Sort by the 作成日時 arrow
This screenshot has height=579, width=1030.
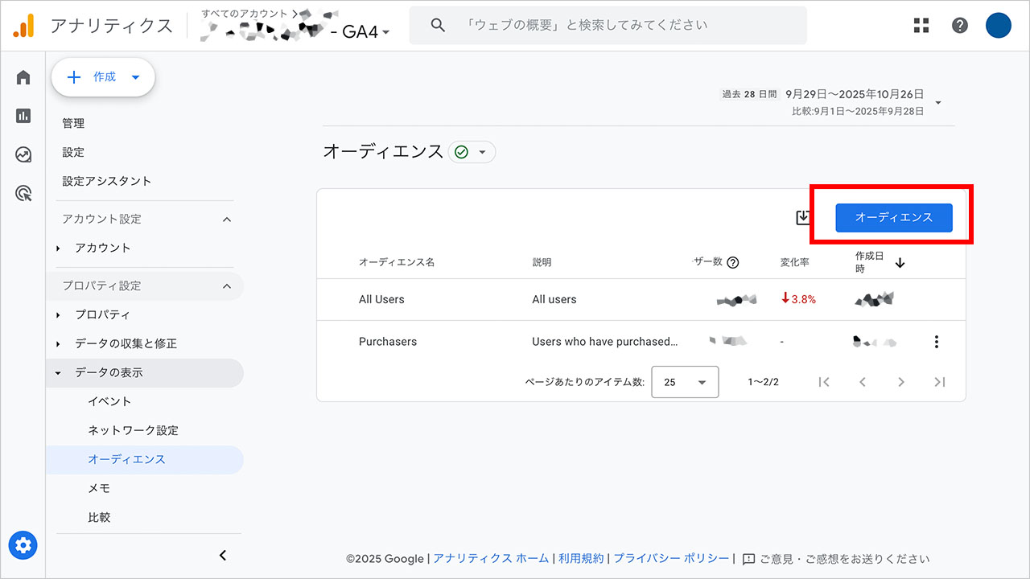[x=900, y=263]
